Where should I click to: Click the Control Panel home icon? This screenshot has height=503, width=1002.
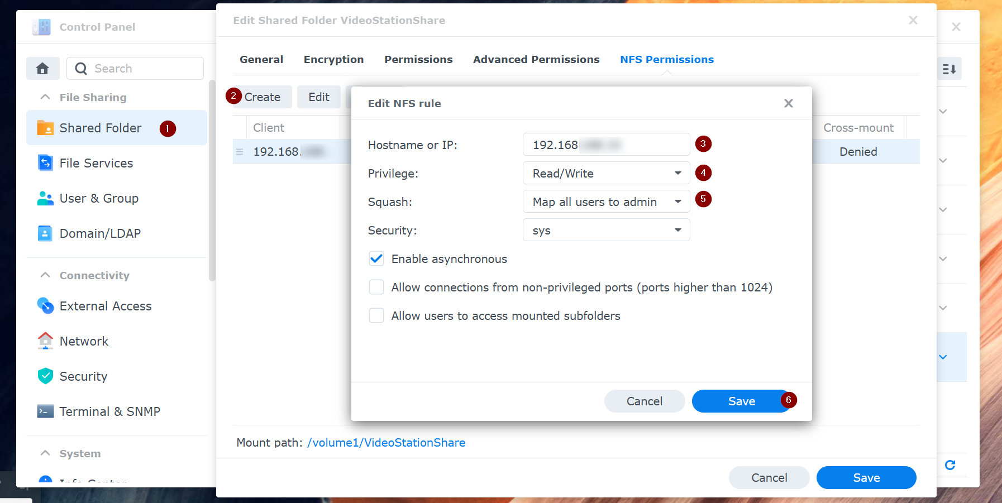pyautogui.click(x=42, y=69)
